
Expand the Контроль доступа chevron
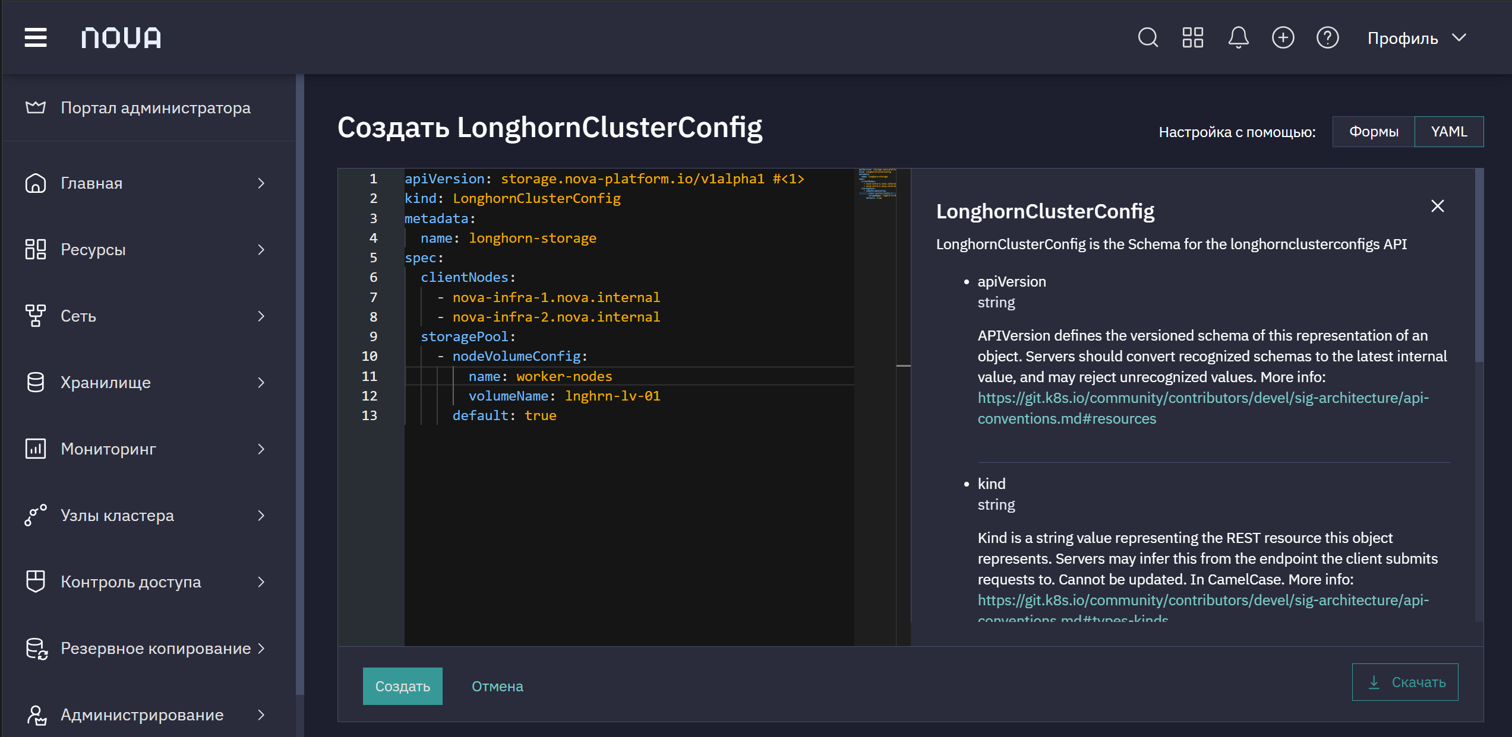click(x=261, y=582)
